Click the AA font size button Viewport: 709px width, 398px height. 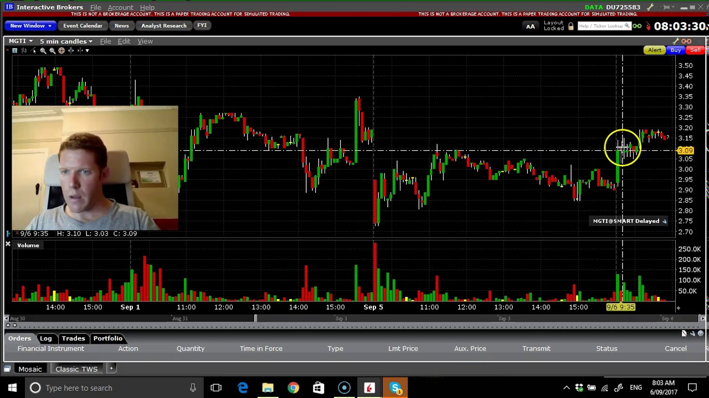click(x=530, y=26)
